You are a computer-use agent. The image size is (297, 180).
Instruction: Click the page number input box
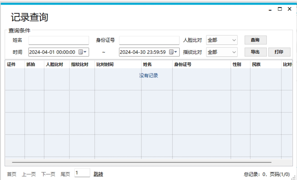pyautogui.click(x=82, y=173)
